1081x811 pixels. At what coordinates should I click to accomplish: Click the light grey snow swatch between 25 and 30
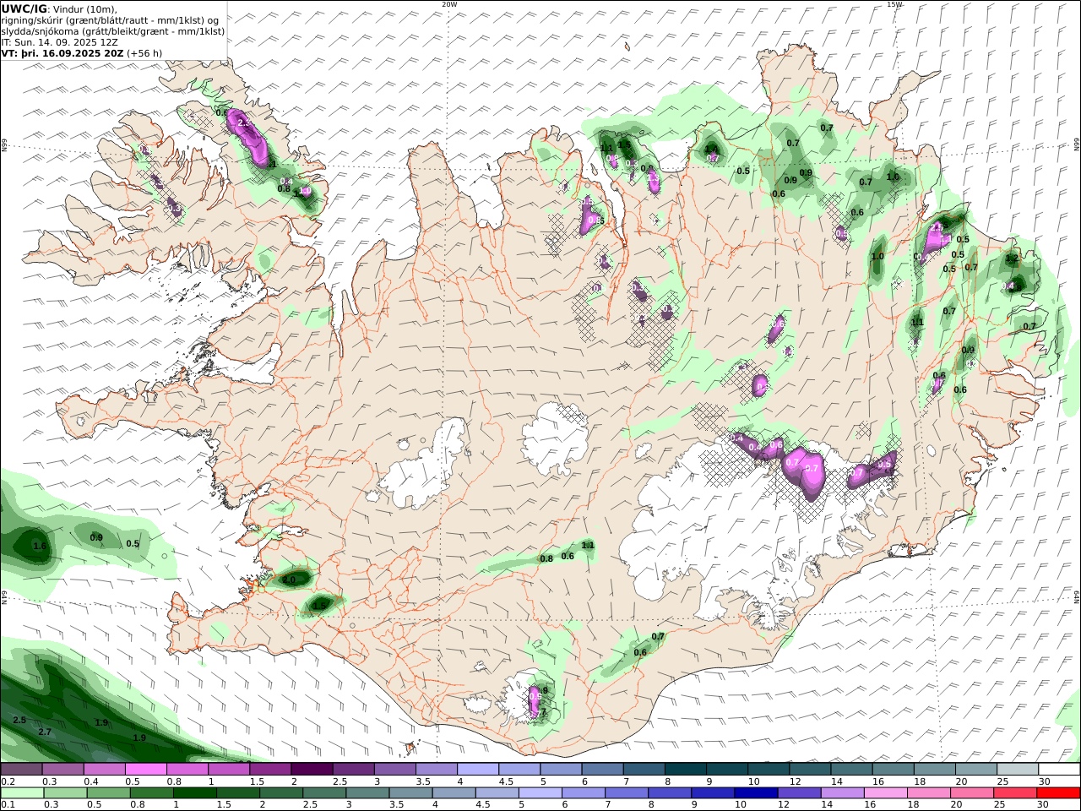click(1016, 770)
